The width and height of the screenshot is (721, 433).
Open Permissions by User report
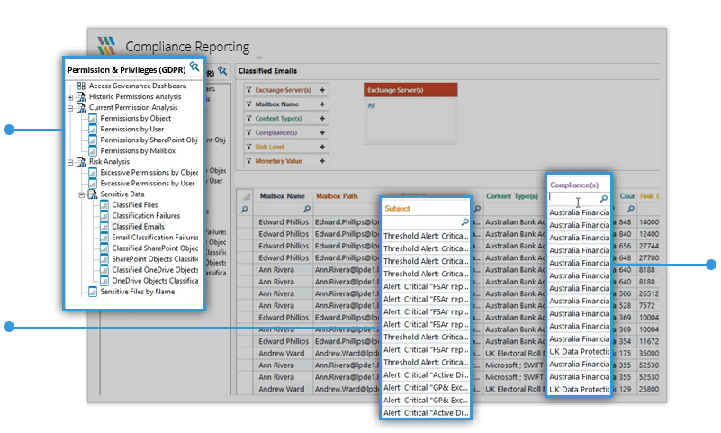tap(132, 129)
